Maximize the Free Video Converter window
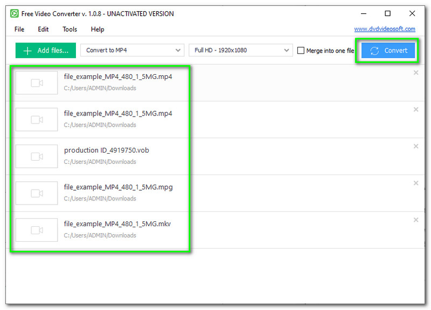The image size is (431, 310). pyautogui.click(x=387, y=13)
